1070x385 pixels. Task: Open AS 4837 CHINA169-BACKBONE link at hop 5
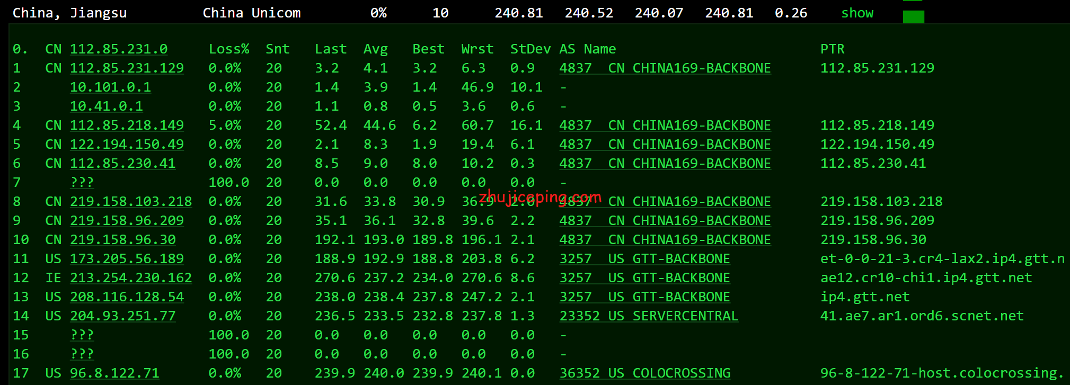[x=665, y=145]
